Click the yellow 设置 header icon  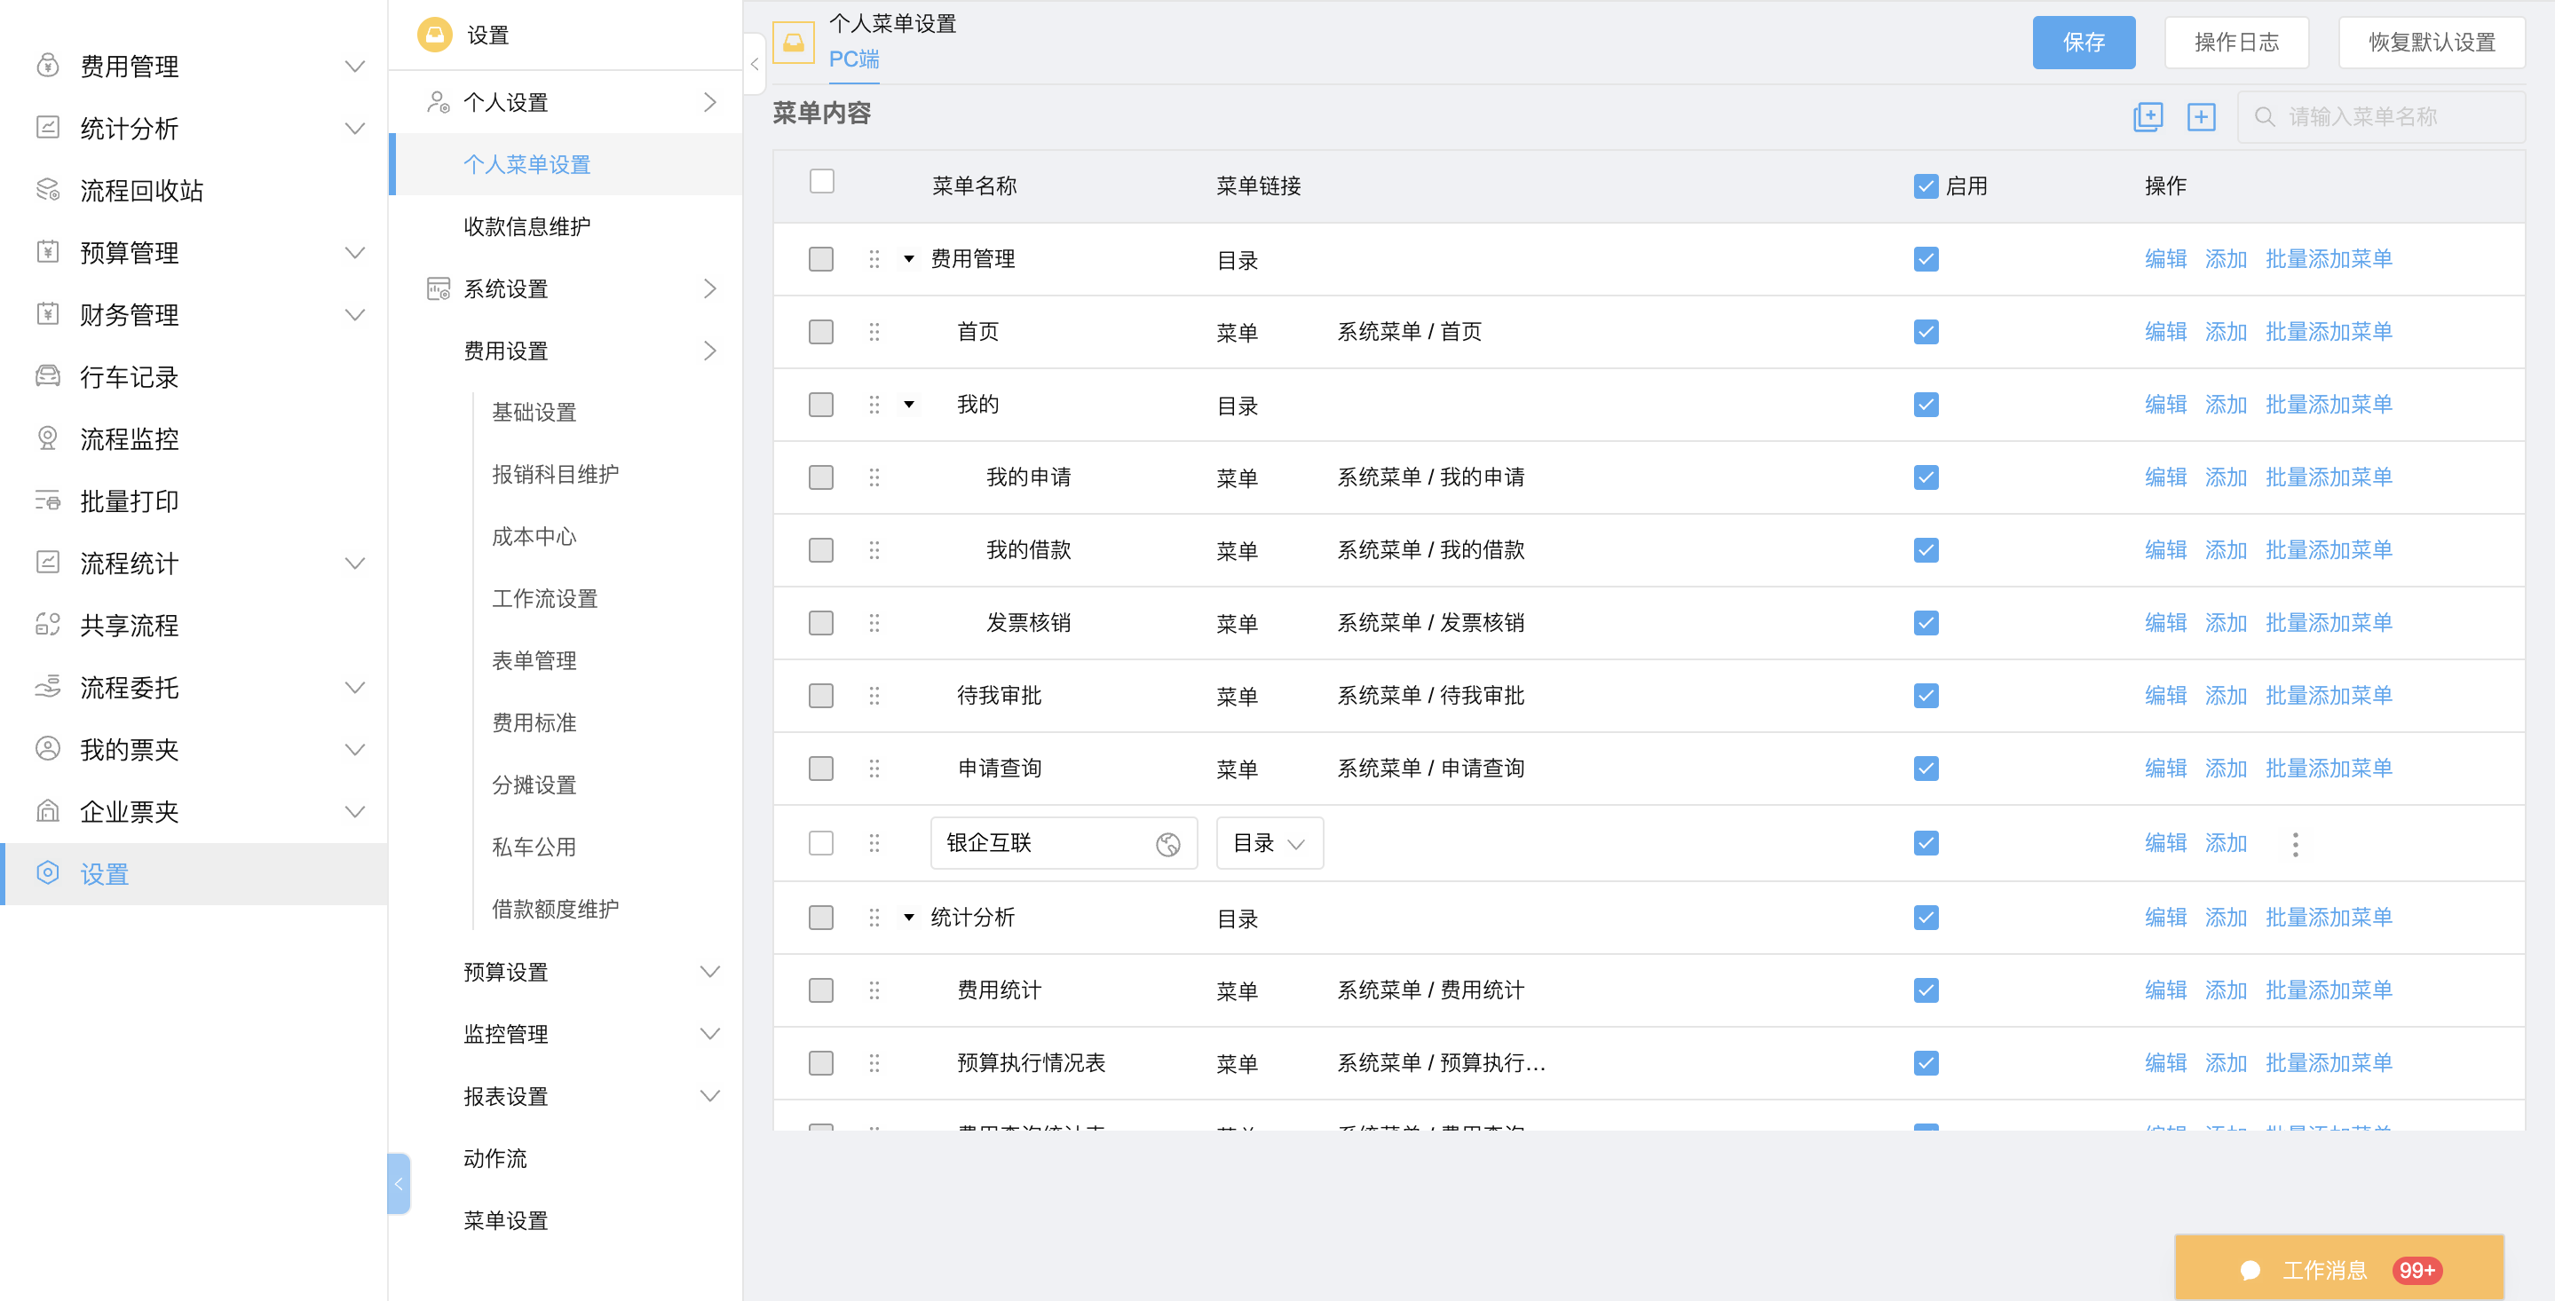click(x=434, y=35)
